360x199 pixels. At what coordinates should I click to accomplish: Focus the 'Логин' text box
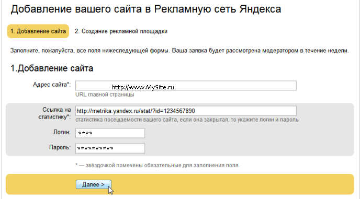point(110,133)
